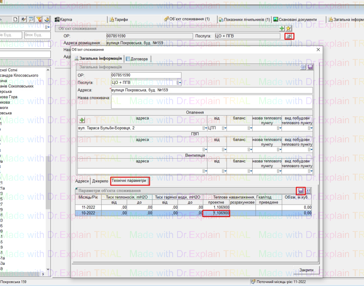Click green plus icon in Об'єкт споживання header
This screenshot has height=286, width=364.
(282, 28)
